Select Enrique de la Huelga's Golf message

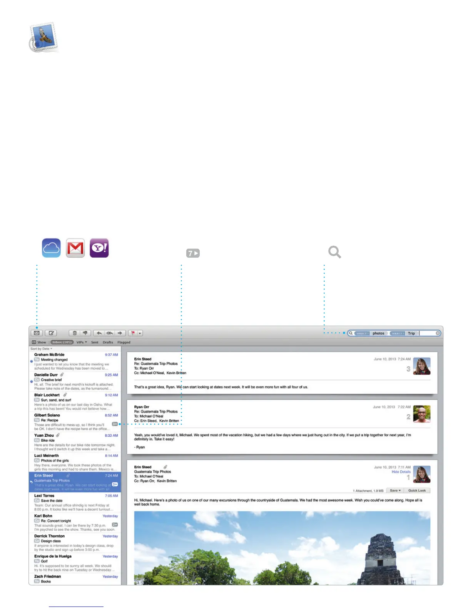click(x=75, y=563)
